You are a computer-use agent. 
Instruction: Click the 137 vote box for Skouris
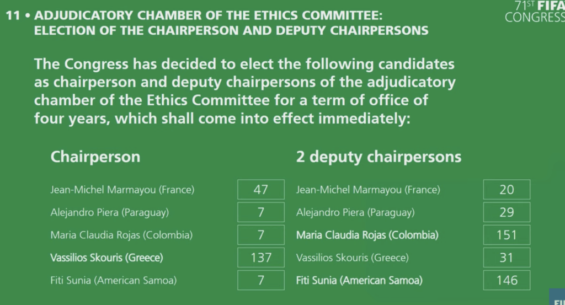pos(261,258)
